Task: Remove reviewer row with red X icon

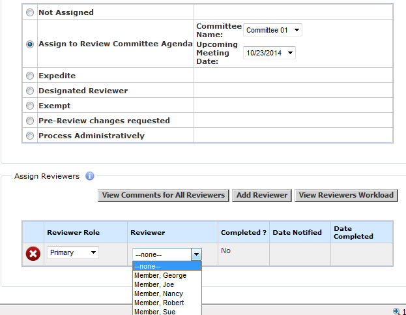Action: tap(33, 254)
